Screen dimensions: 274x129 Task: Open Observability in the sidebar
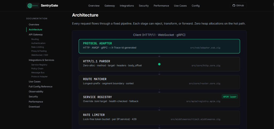click(36, 92)
